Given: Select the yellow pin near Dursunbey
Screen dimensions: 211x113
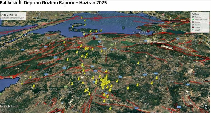Looking at the screenshot, I should tap(138, 85).
